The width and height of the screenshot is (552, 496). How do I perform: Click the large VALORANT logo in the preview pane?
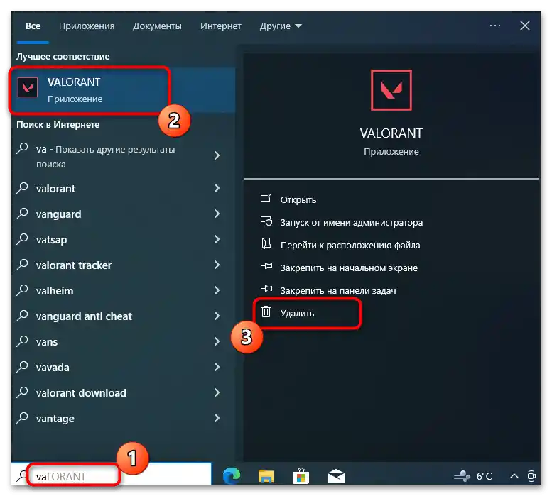(x=391, y=90)
